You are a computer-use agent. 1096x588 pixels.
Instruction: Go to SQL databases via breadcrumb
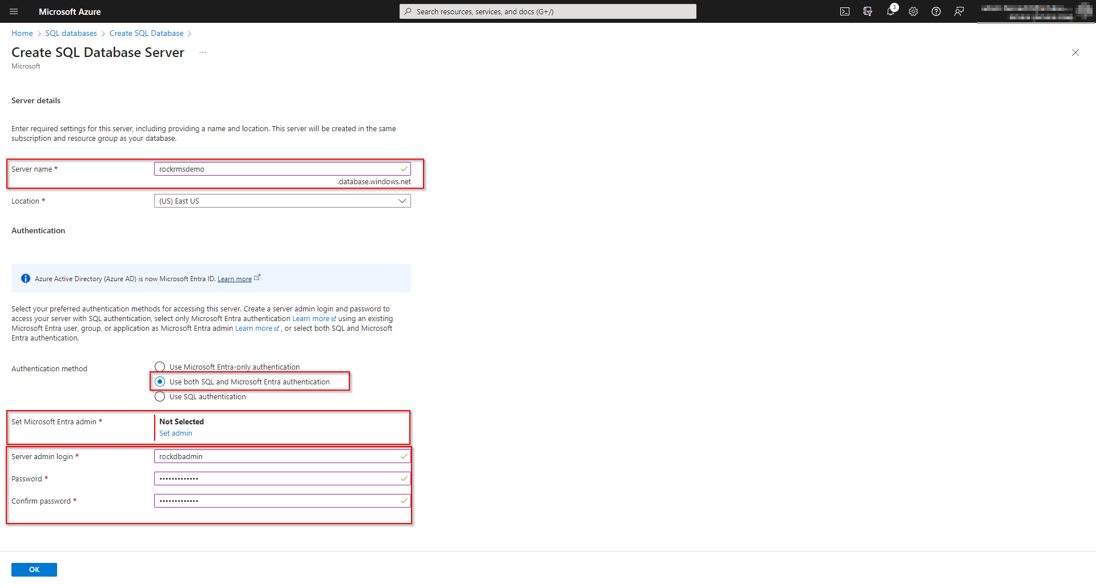(71, 33)
